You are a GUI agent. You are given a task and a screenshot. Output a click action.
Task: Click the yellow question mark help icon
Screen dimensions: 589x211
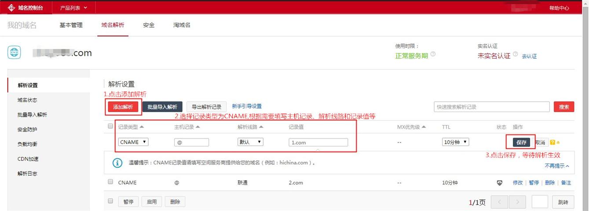552,142
